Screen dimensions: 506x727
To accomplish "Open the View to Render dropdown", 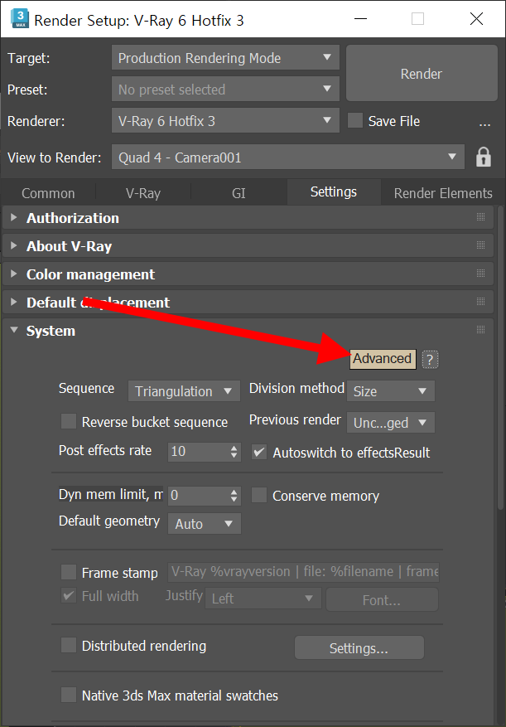I will pos(287,158).
